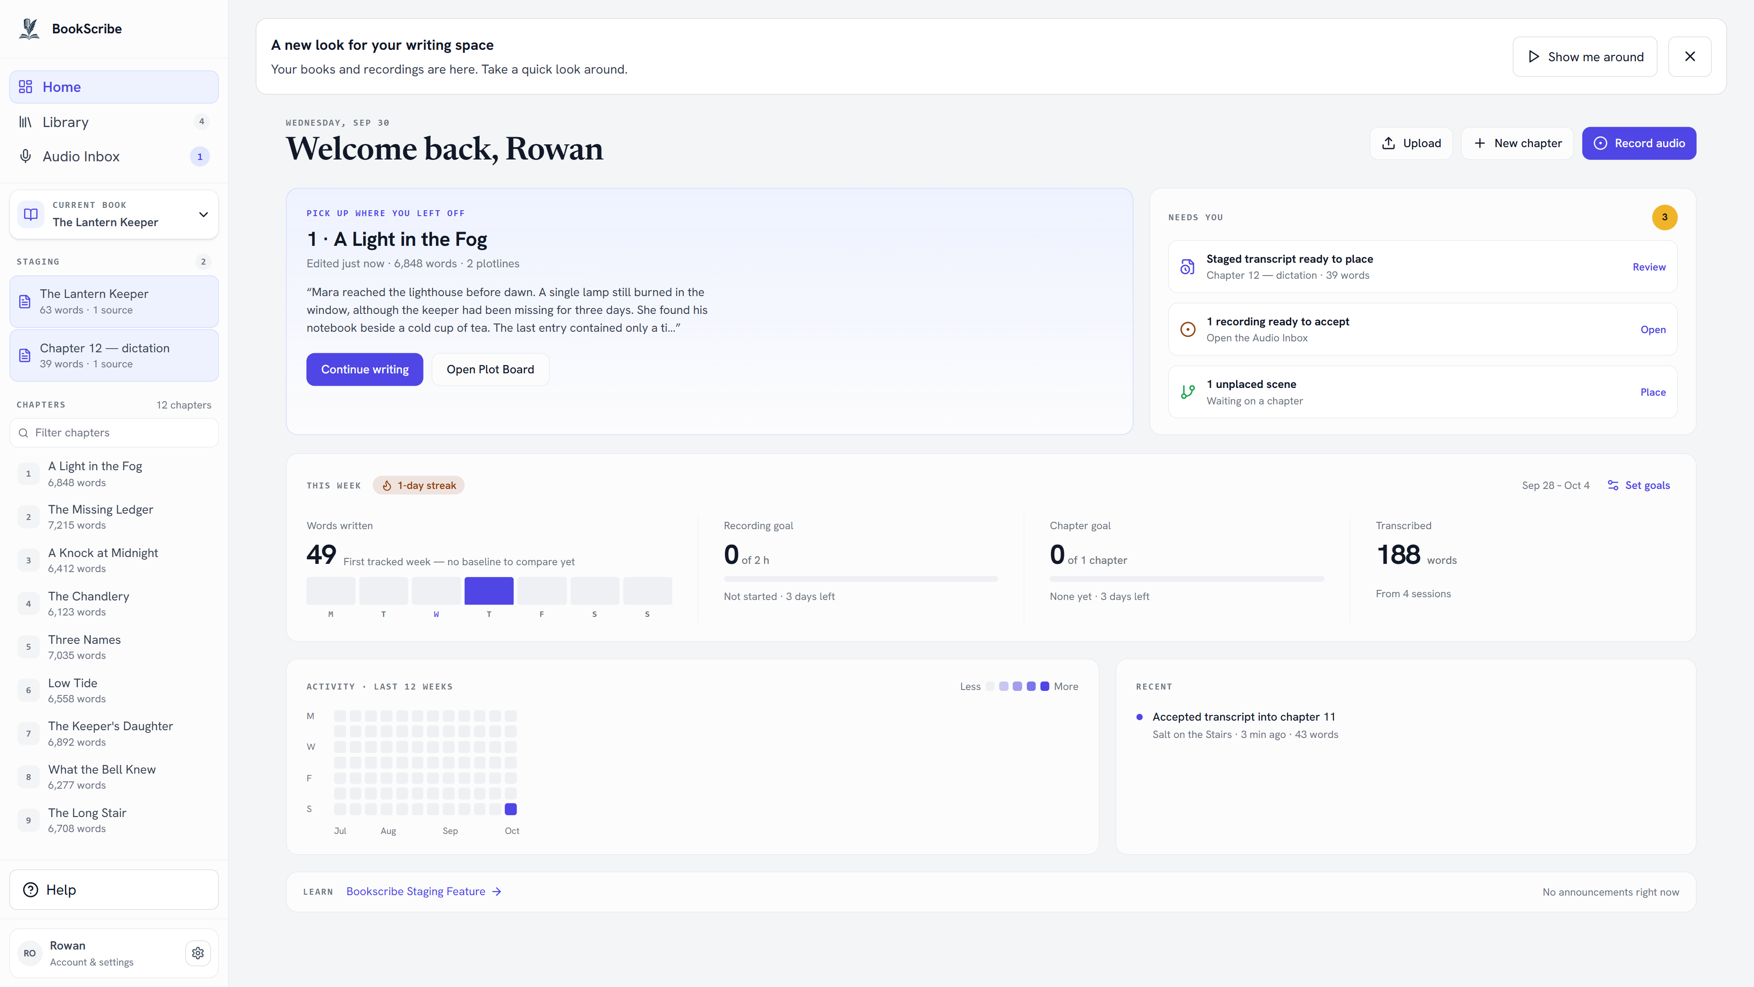Click the current book open-book icon

pyautogui.click(x=31, y=214)
